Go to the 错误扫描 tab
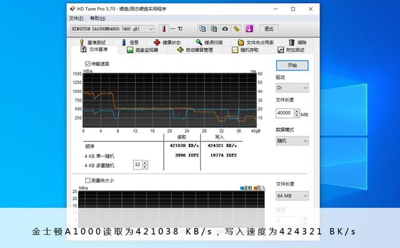The width and height of the screenshot is (400, 248). [209, 42]
